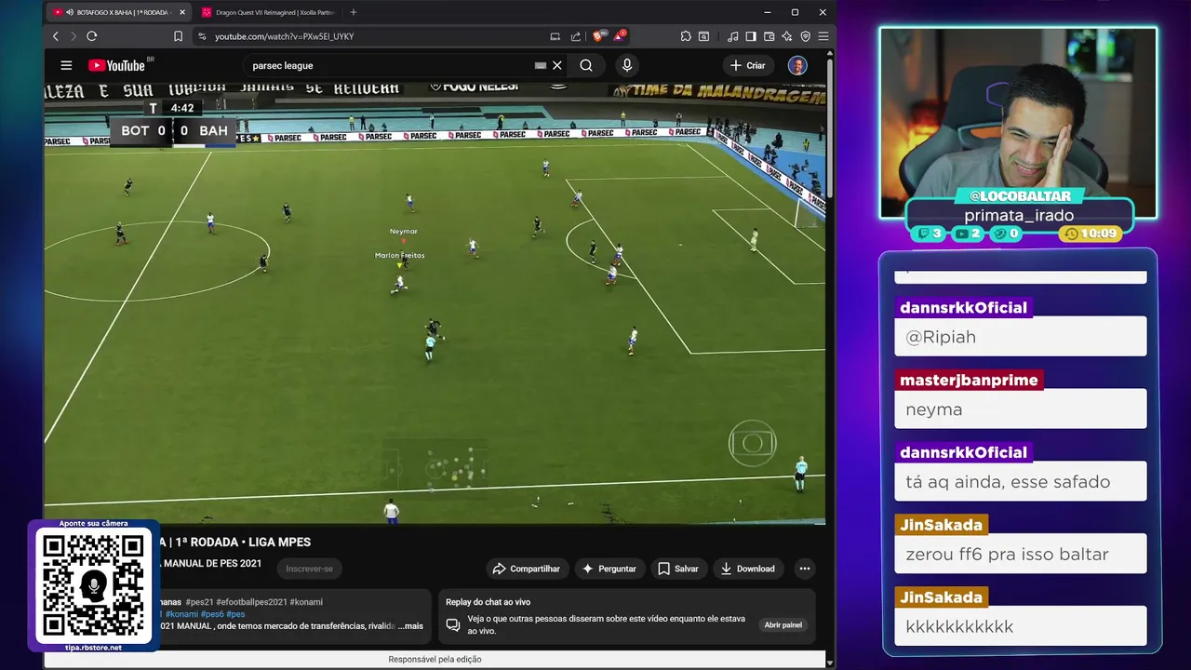Viewport: 1191px width, 670px height.
Task: Open the YouTube hamburger guide menu
Action: click(66, 65)
